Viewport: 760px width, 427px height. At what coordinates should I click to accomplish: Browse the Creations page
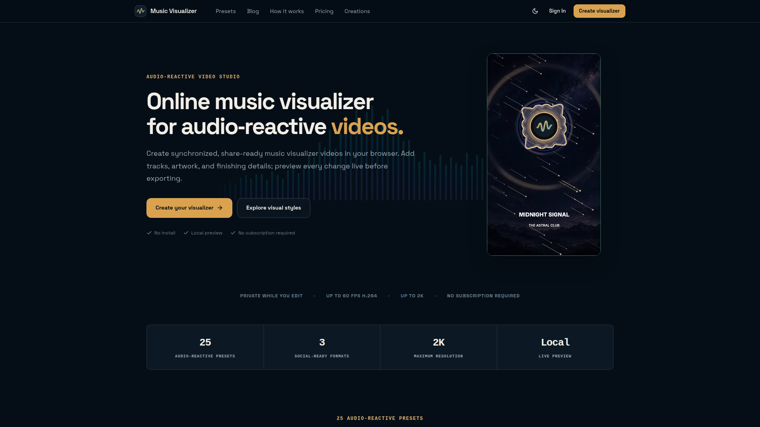[357, 11]
